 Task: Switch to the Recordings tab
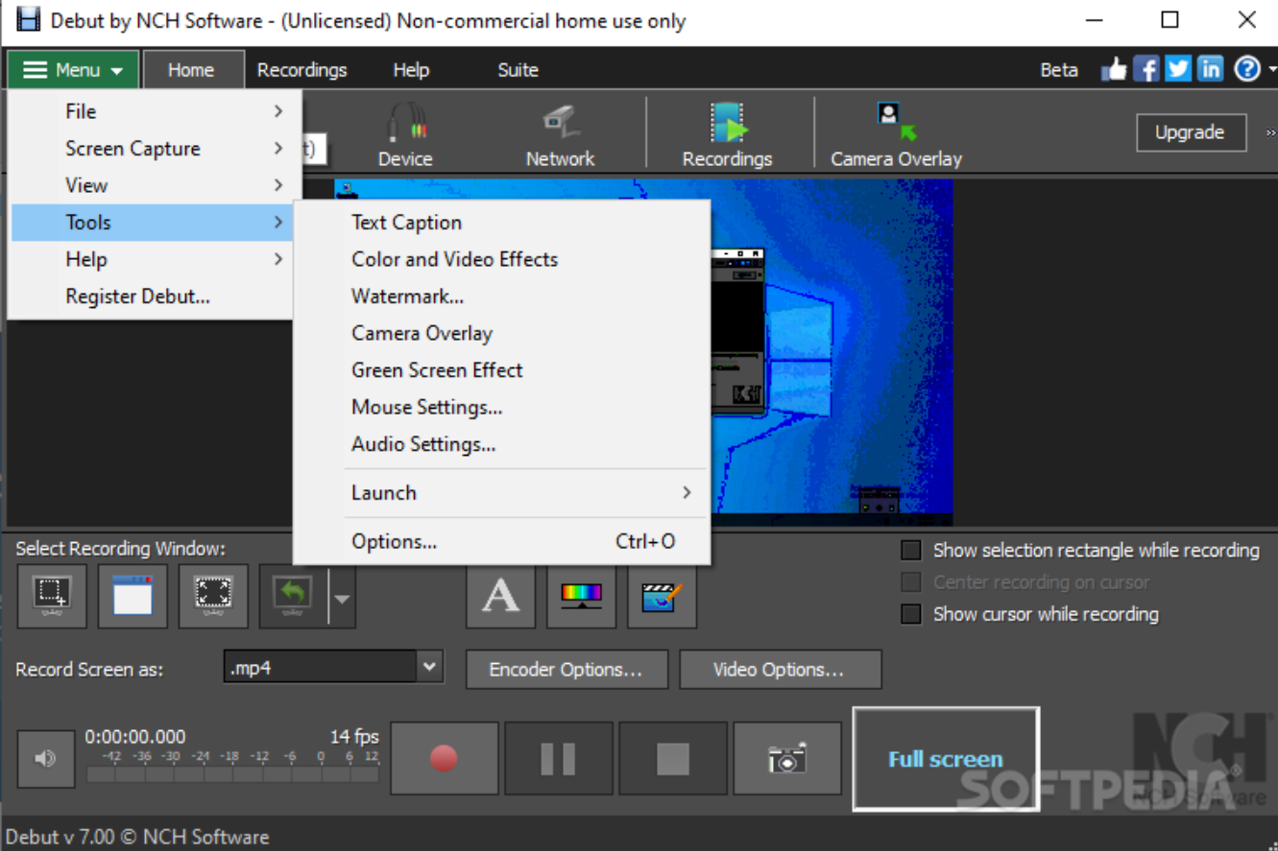(x=301, y=68)
